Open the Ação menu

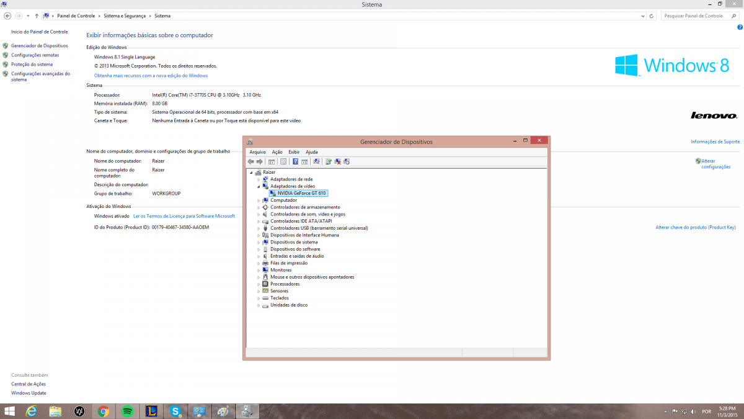[x=277, y=152]
